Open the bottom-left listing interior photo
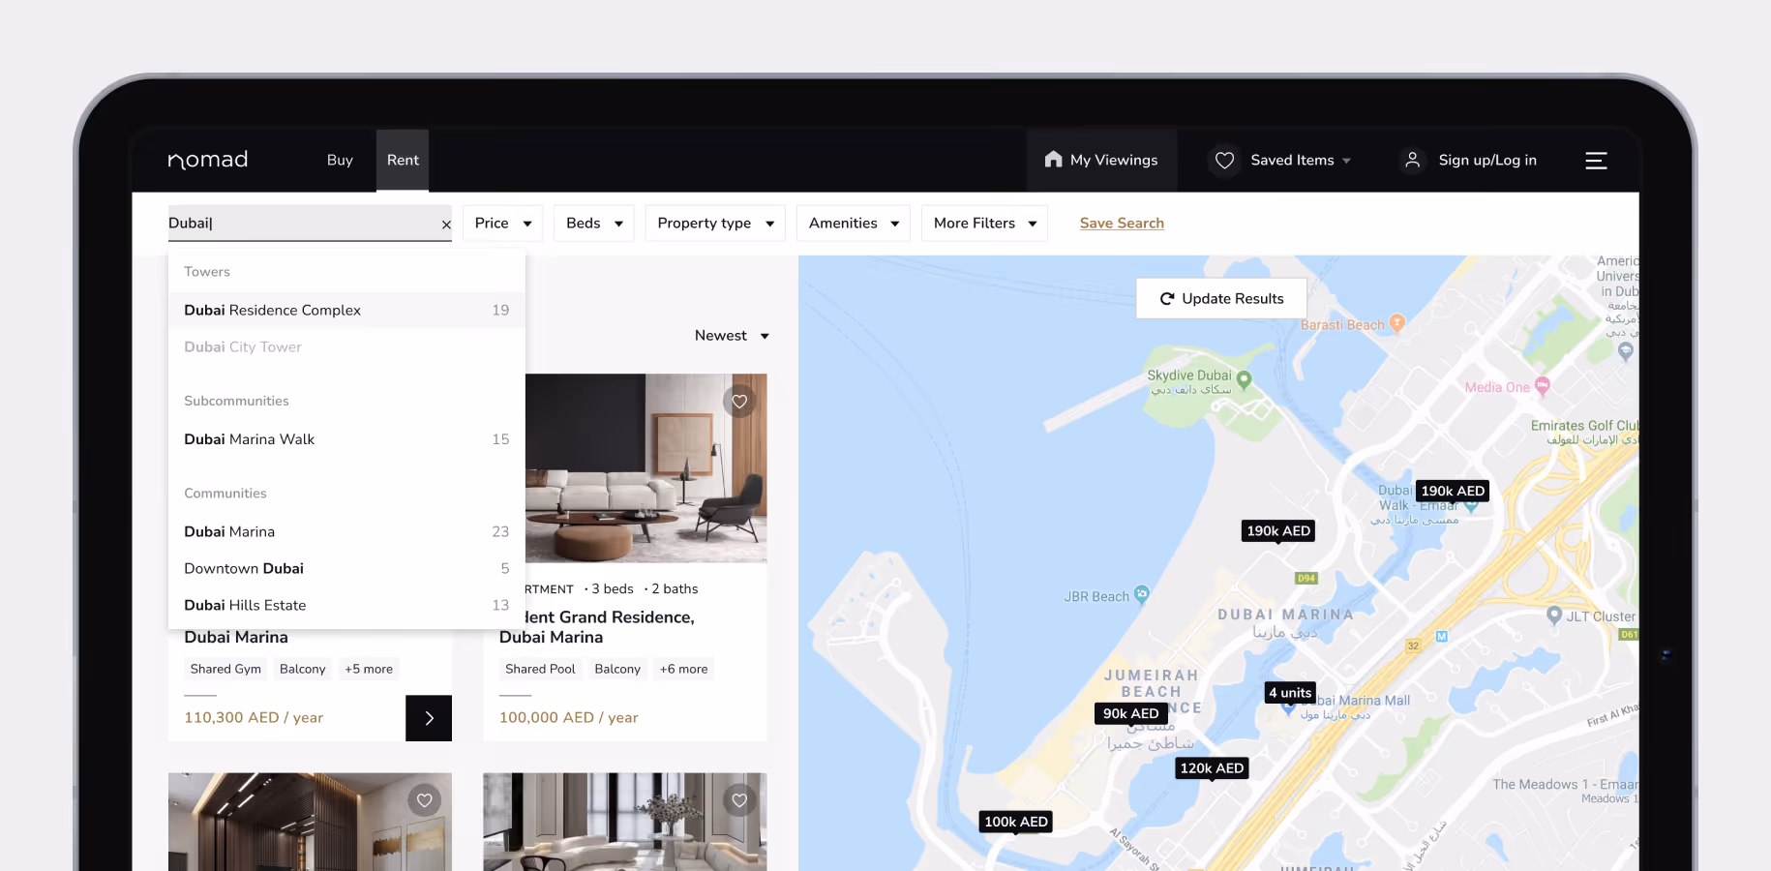The width and height of the screenshot is (1771, 871). (310, 822)
